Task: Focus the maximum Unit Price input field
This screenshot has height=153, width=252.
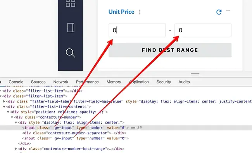Action: pos(203,30)
